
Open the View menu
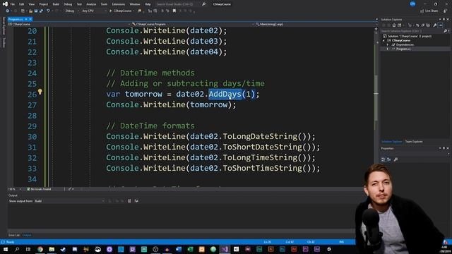tap(31, 4)
